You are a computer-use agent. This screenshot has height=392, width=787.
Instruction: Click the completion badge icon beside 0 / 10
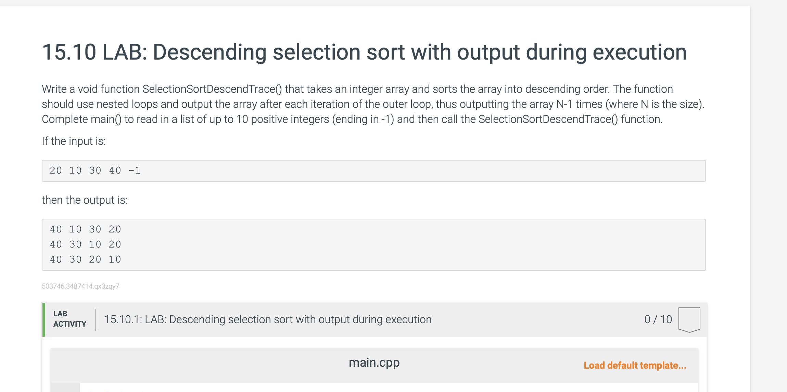click(x=689, y=320)
